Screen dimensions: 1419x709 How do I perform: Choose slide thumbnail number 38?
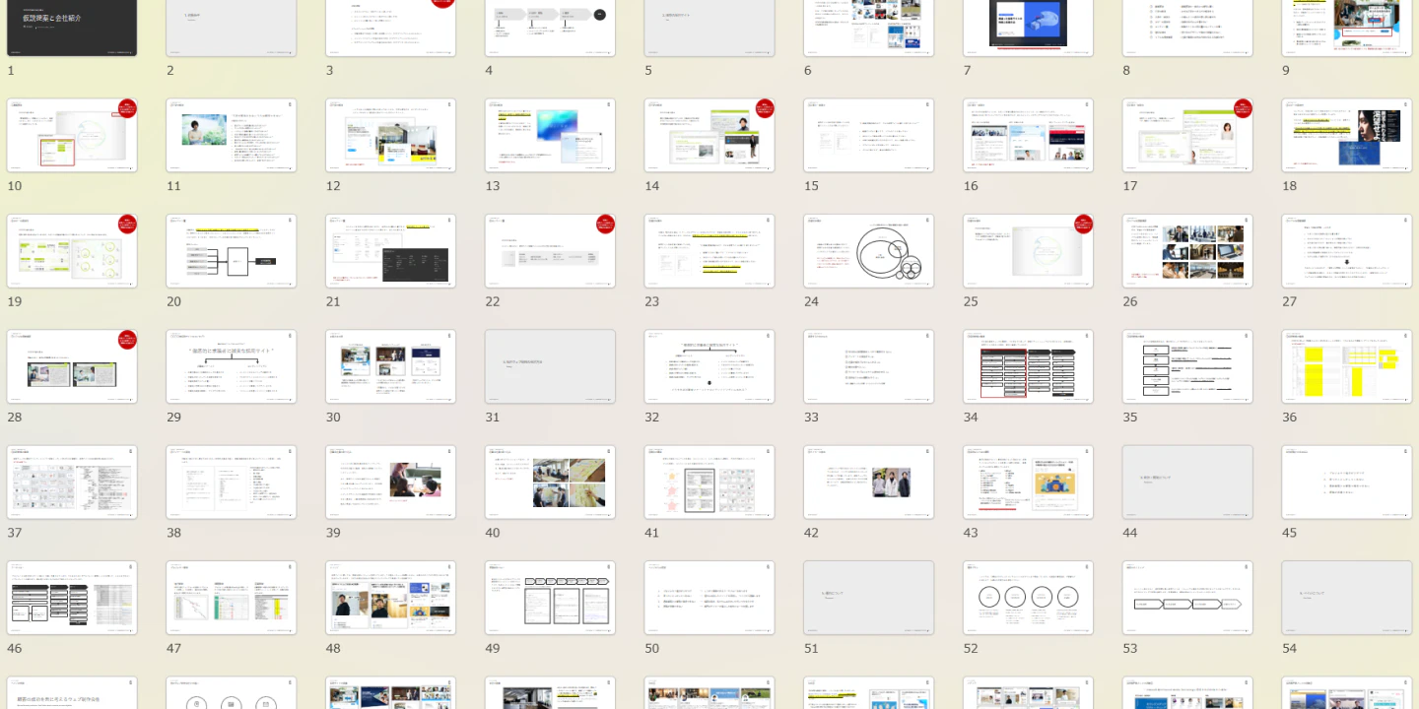coord(232,483)
